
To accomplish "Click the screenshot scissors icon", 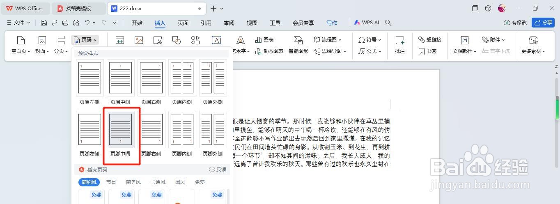I will 158,40.
